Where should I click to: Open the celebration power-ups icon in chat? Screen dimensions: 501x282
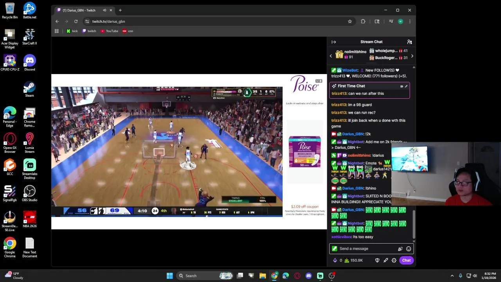[400, 249]
